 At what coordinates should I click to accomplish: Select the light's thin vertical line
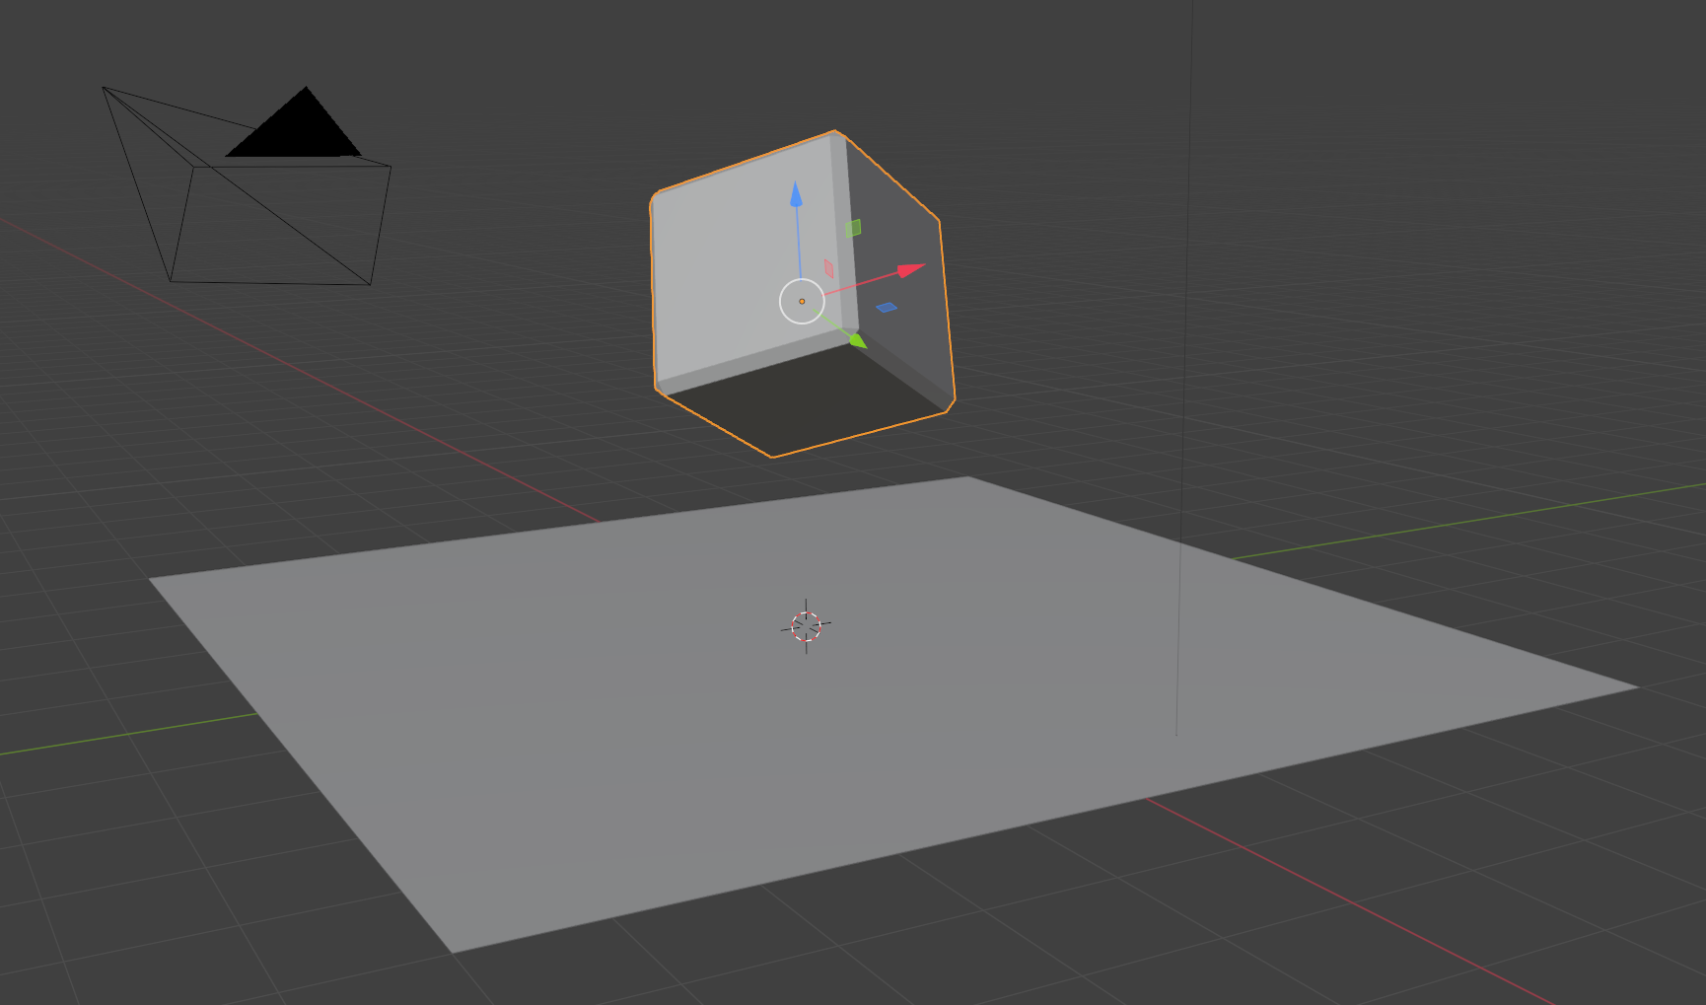(1184, 395)
